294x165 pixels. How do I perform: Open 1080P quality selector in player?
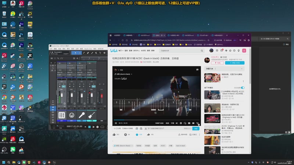click(159, 123)
